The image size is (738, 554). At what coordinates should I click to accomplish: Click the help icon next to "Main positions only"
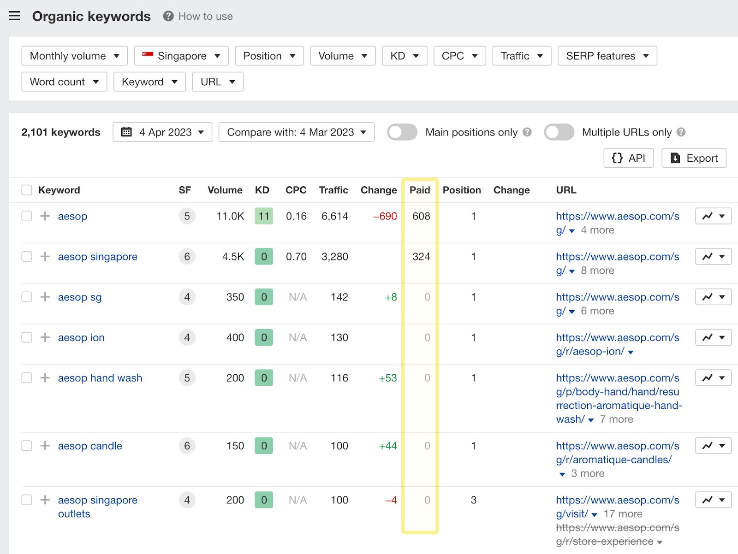pyautogui.click(x=527, y=132)
